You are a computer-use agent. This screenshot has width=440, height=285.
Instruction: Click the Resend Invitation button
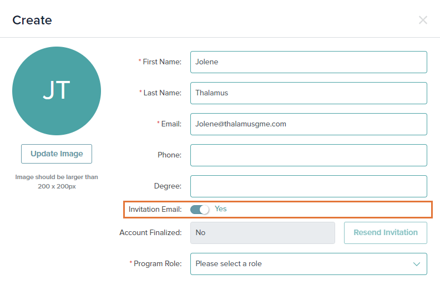386,233
